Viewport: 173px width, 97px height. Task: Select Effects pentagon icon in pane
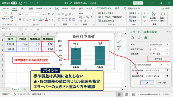(x=139, y=38)
